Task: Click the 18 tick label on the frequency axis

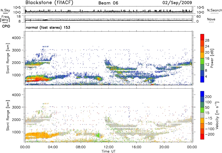Action: tap(19, 17)
